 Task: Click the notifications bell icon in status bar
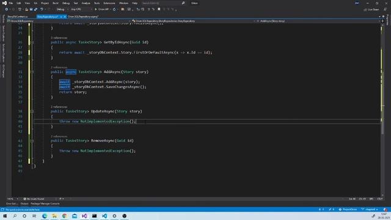(386, 209)
